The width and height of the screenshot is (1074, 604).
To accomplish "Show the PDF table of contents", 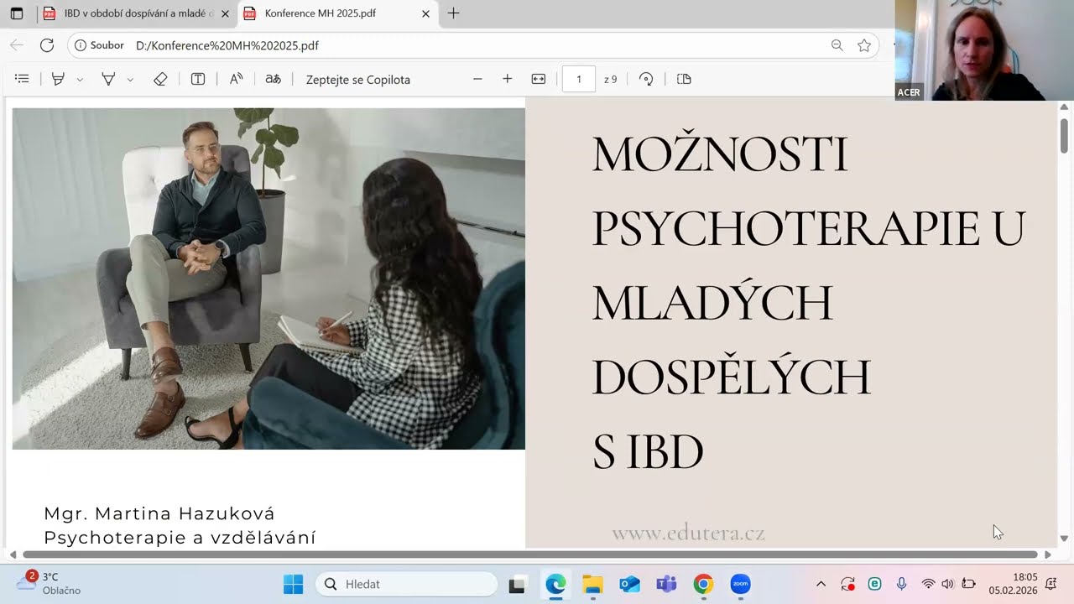I will (23, 79).
